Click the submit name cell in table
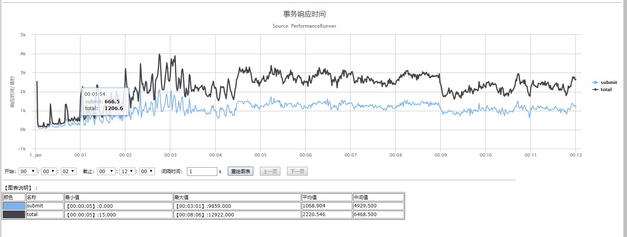 [x=45, y=206]
